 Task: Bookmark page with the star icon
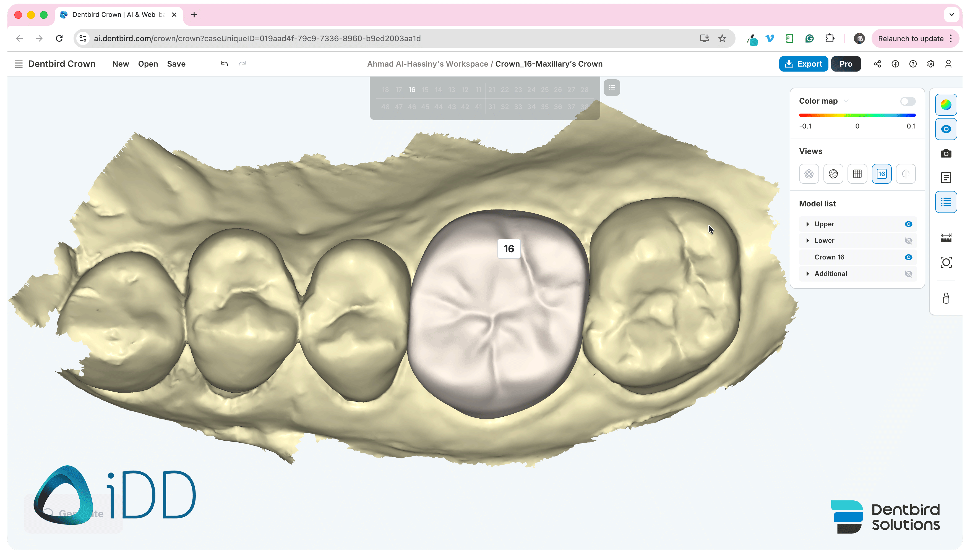coord(722,38)
